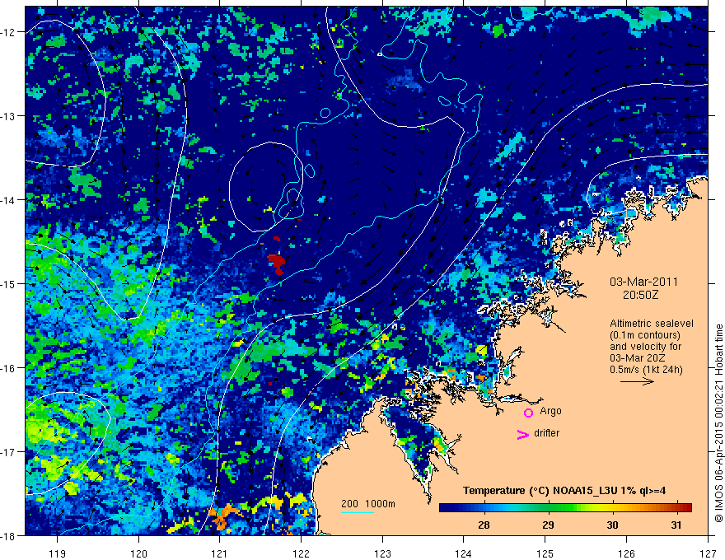This screenshot has width=725, height=560.
Task: Click the time label 20:50Z
Action: click(640, 295)
